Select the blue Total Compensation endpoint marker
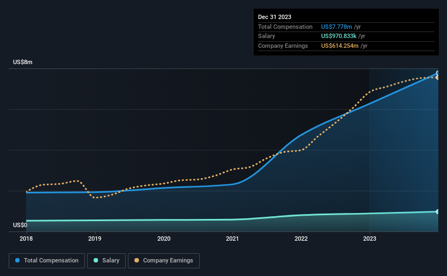The image size is (447, 276). 438,73
